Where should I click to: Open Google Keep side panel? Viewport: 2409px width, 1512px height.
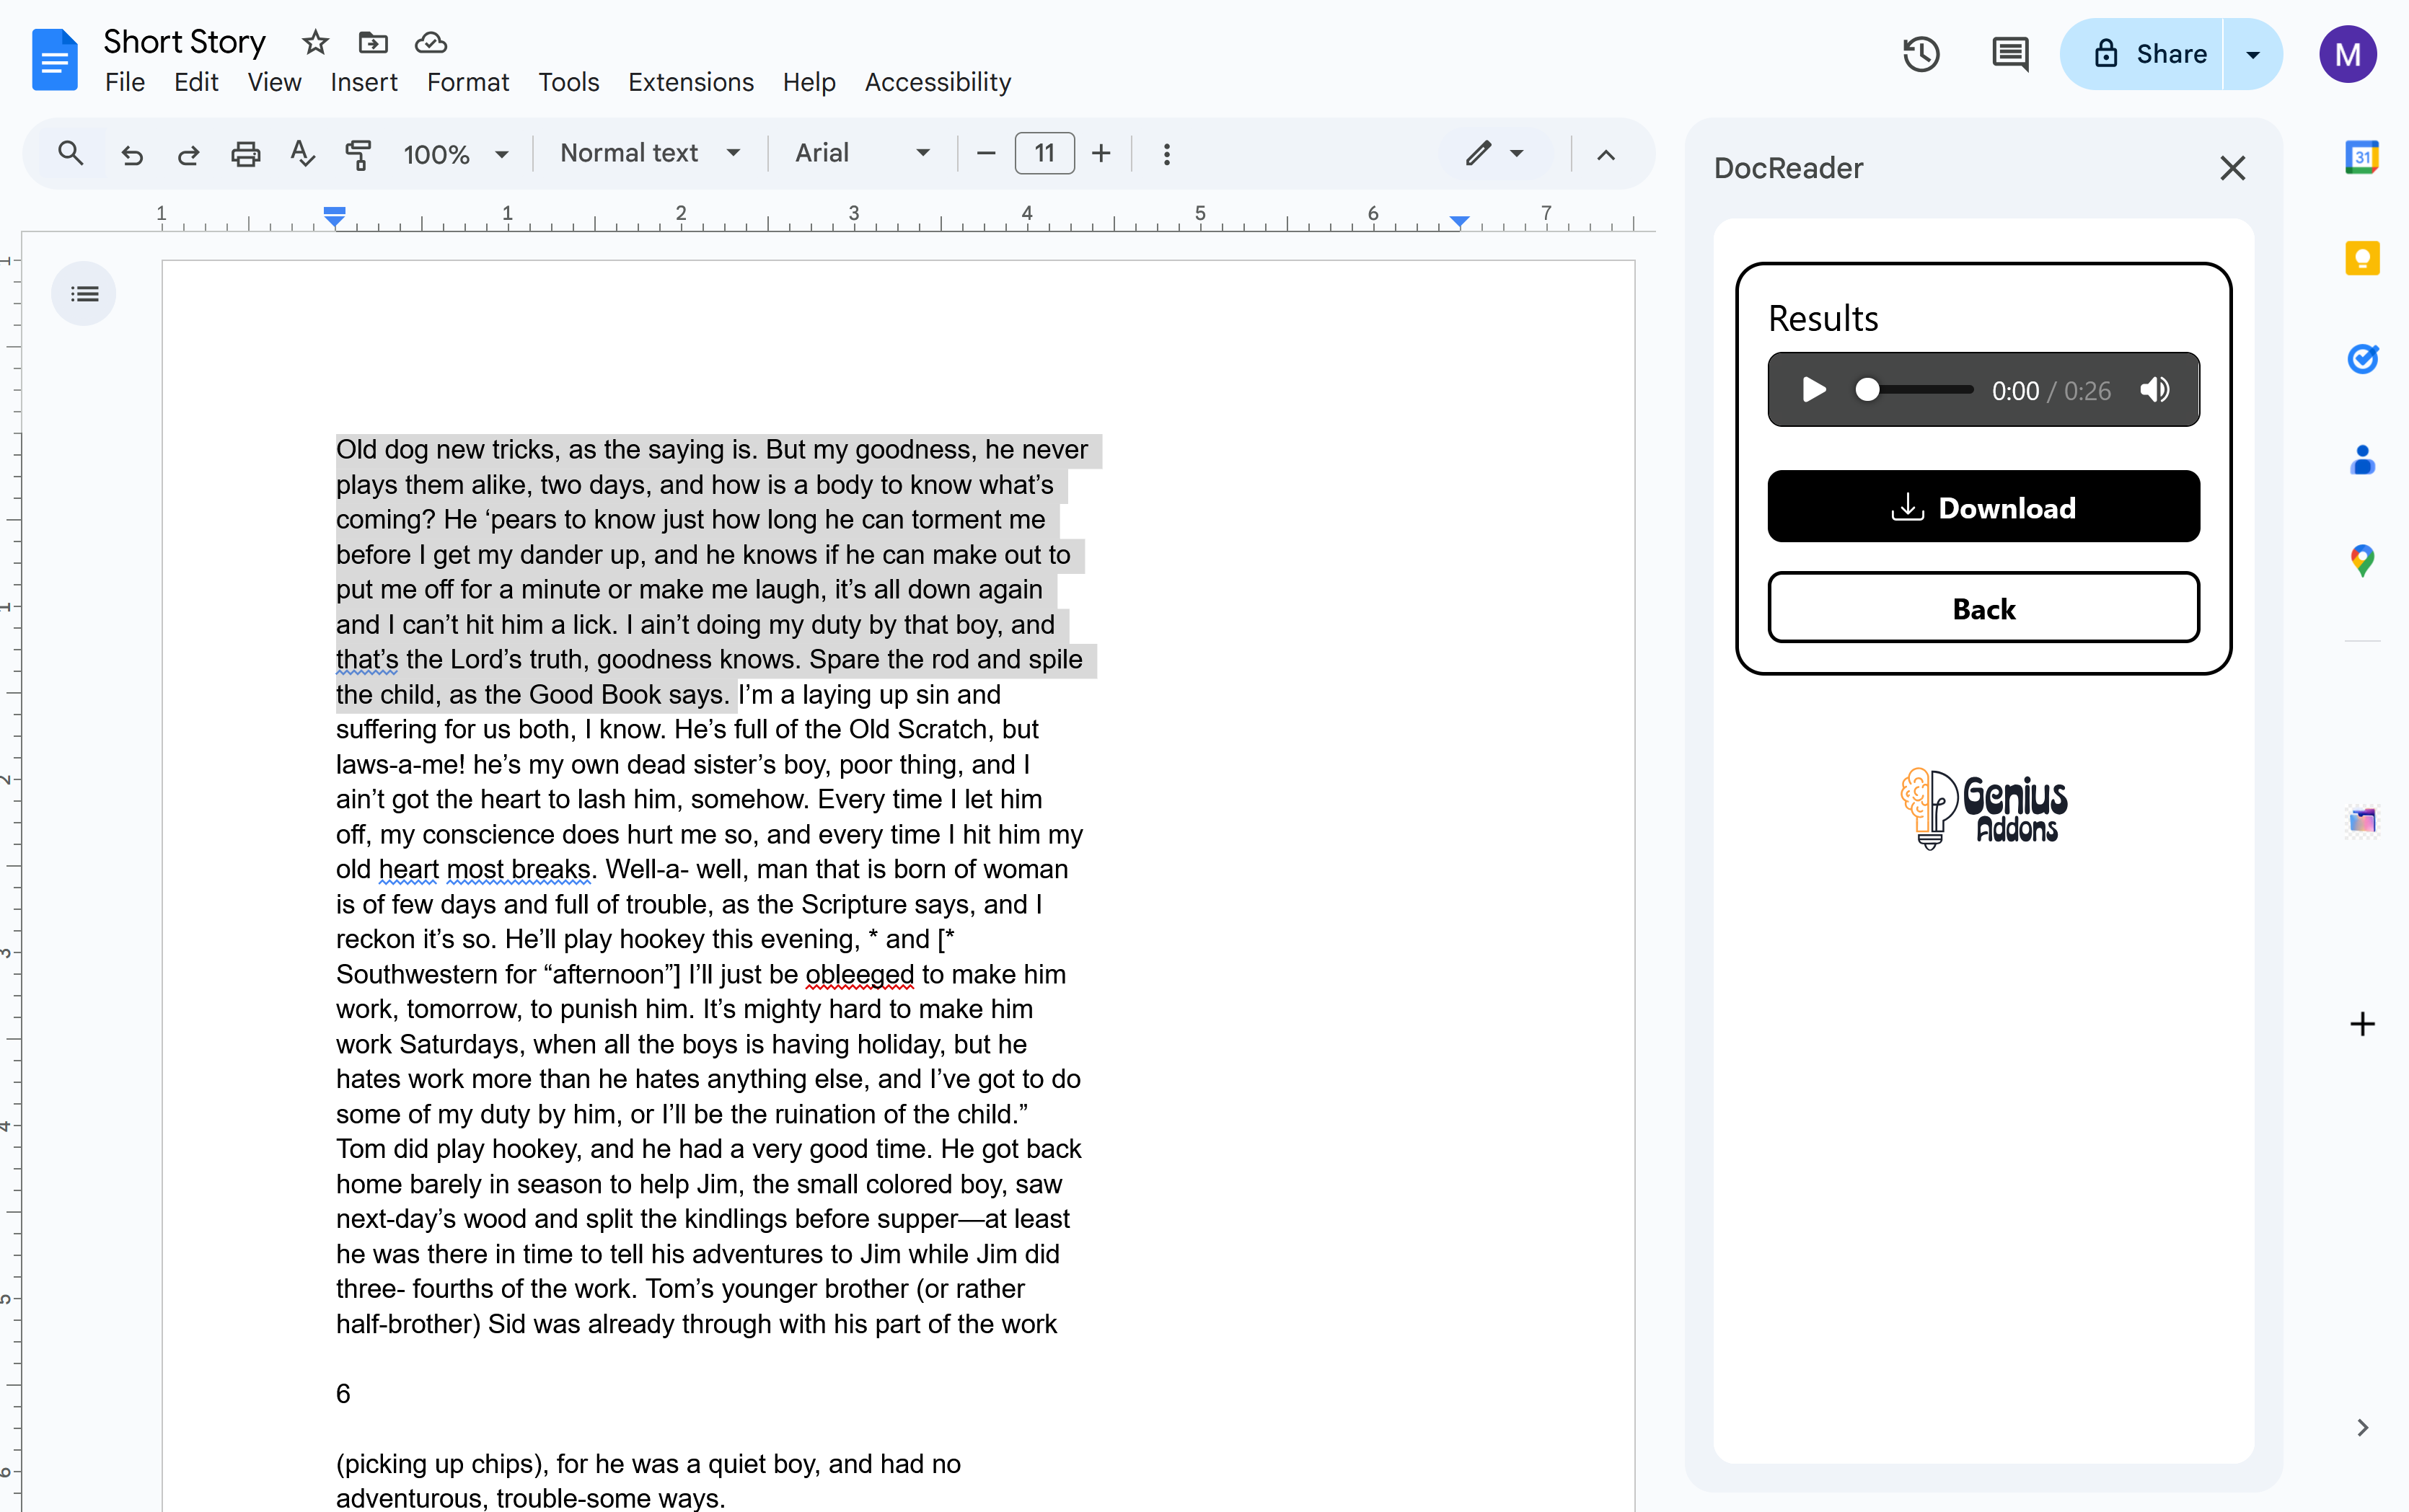(x=2362, y=258)
